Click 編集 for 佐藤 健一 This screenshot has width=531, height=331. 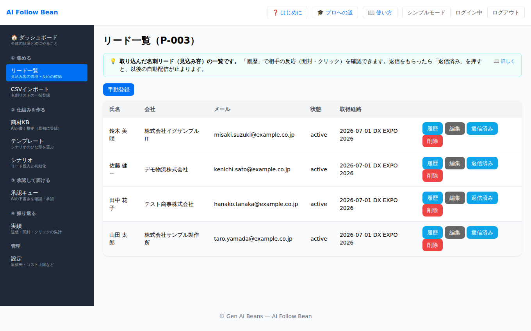(455, 163)
